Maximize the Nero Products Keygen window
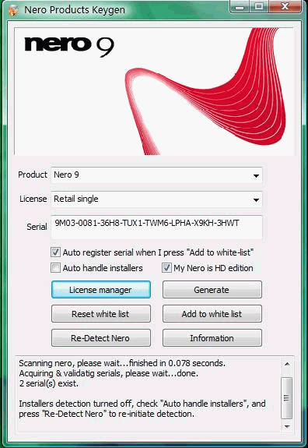This screenshot has width=308, height=448. tap(259, 7)
